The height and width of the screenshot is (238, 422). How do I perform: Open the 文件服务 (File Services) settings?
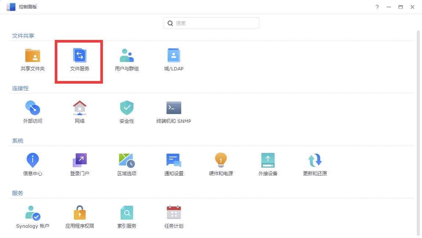(79, 61)
